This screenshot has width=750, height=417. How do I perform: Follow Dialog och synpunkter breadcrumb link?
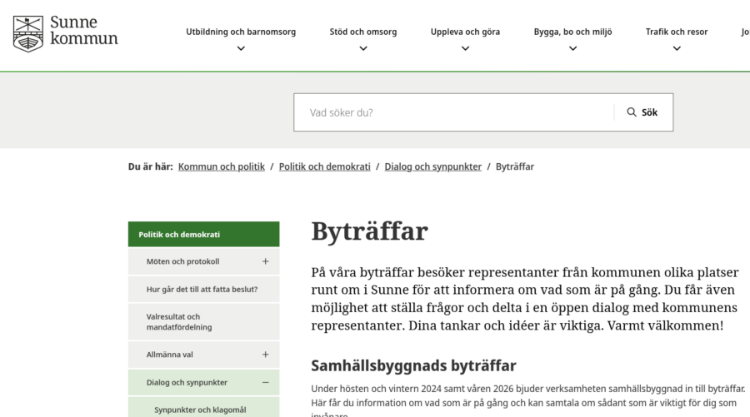[x=432, y=166]
